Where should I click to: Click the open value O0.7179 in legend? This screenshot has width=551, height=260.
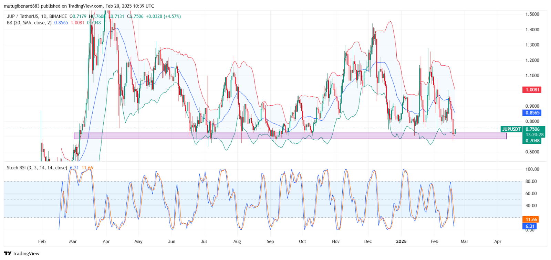78,16
